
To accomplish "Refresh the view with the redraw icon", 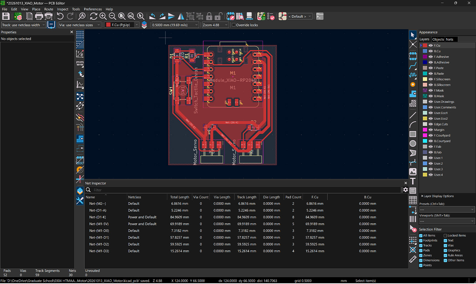I will click(x=93, y=16).
